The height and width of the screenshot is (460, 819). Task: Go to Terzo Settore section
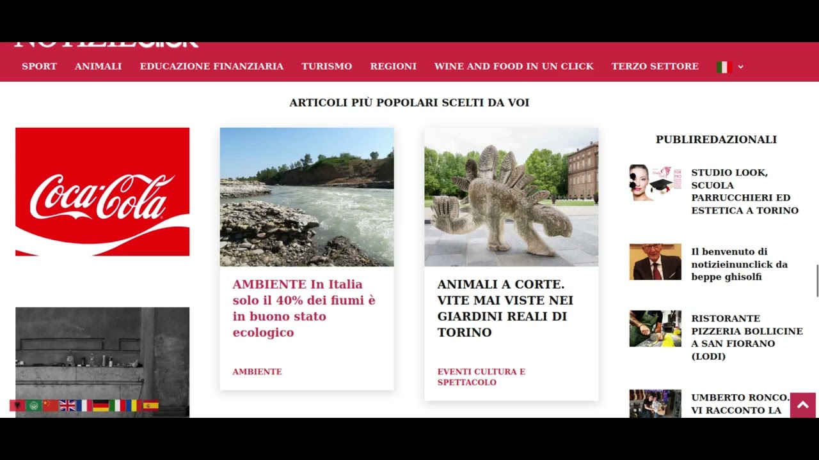click(655, 66)
